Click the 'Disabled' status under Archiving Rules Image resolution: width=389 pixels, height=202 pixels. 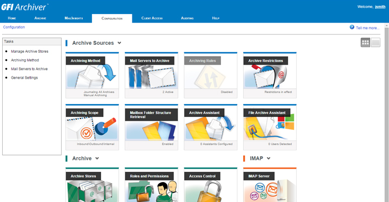pyautogui.click(x=227, y=92)
